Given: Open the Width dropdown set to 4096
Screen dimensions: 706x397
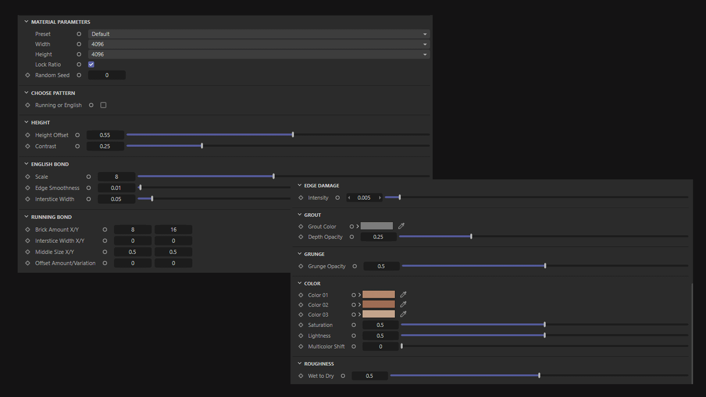Looking at the screenshot, I should tap(259, 44).
